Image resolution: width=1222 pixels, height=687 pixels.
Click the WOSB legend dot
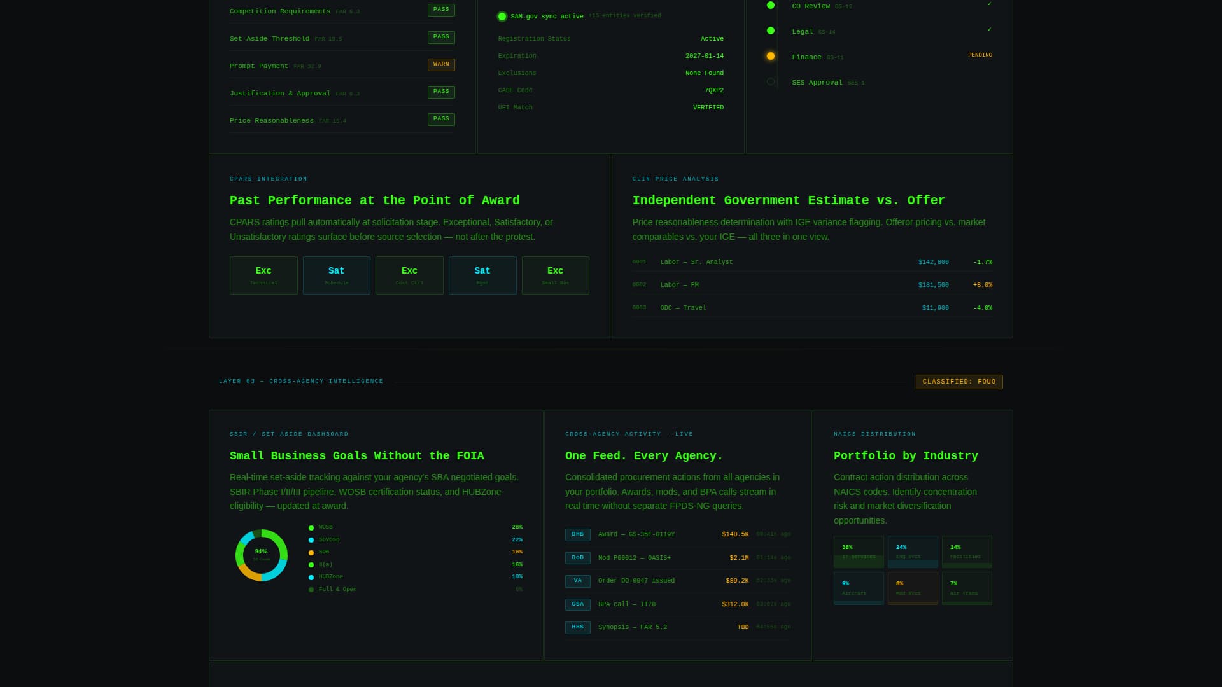311,527
